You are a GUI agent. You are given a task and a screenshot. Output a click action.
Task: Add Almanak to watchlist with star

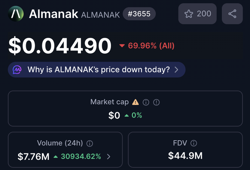pos(197,14)
